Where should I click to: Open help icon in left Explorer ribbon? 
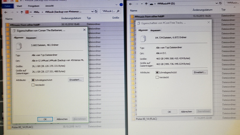(x=121, y=5)
